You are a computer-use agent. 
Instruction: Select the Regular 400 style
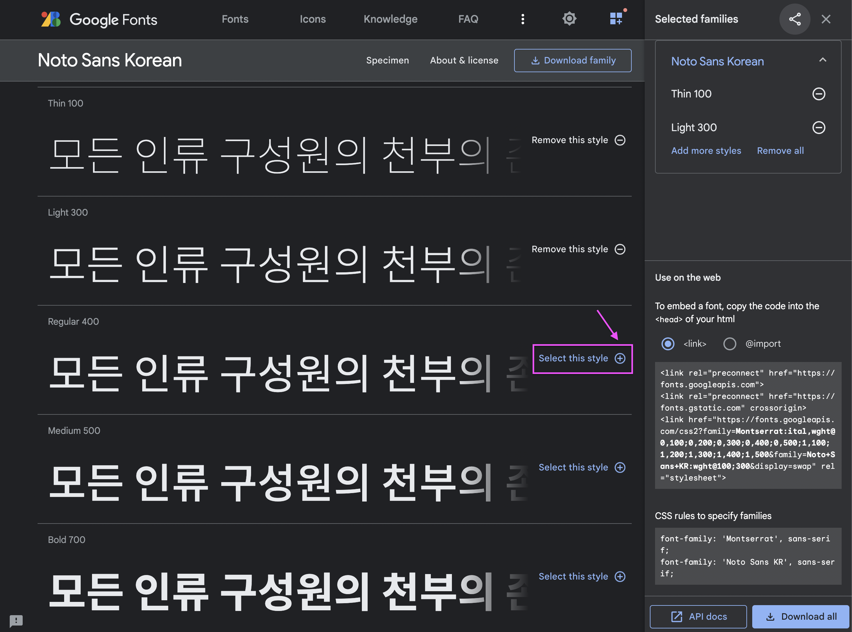tap(582, 358)
